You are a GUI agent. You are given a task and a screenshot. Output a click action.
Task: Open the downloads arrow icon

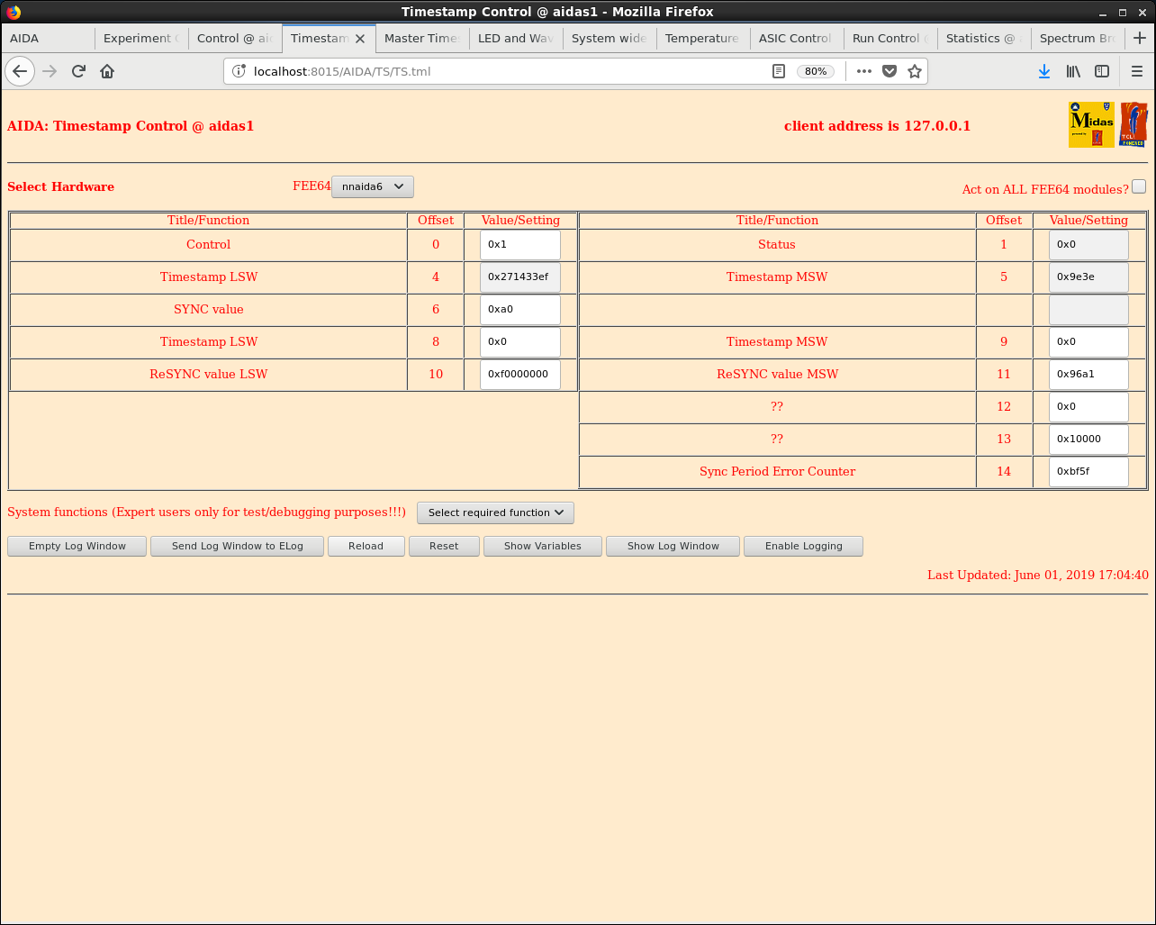pos(1044,71)
